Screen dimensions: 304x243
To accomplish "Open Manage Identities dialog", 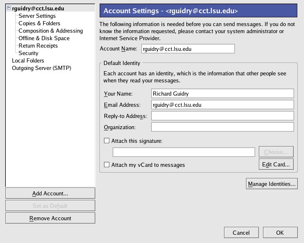I will coord(272,183).
